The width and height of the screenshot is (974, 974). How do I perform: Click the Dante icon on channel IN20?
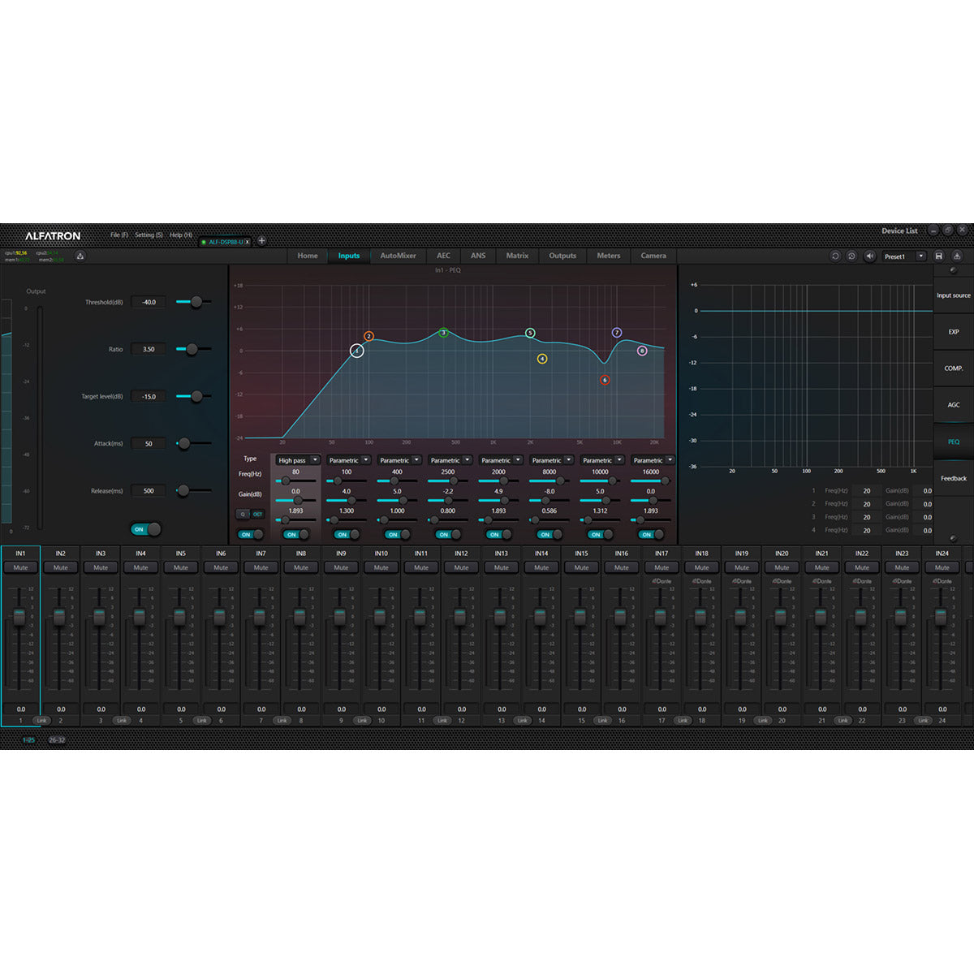(x=781, y=581)
